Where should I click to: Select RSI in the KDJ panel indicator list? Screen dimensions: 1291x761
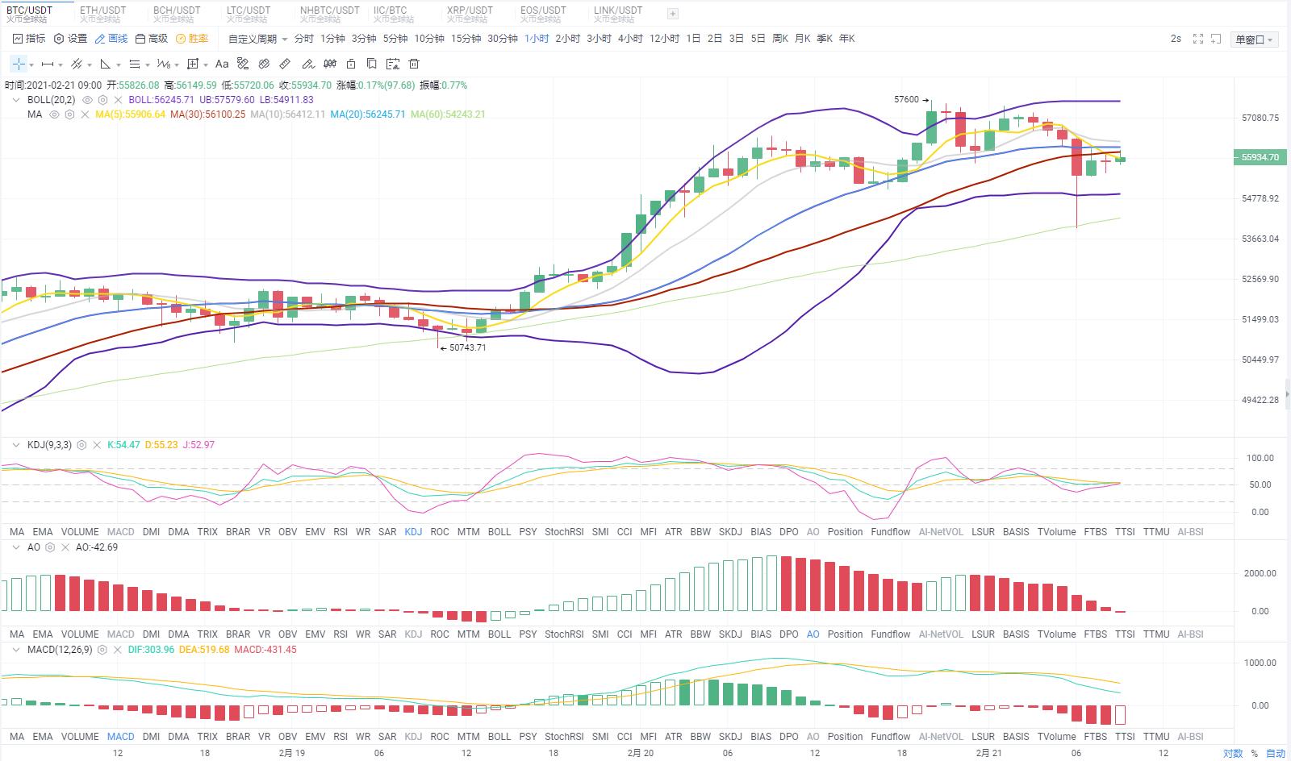point(341,532)
